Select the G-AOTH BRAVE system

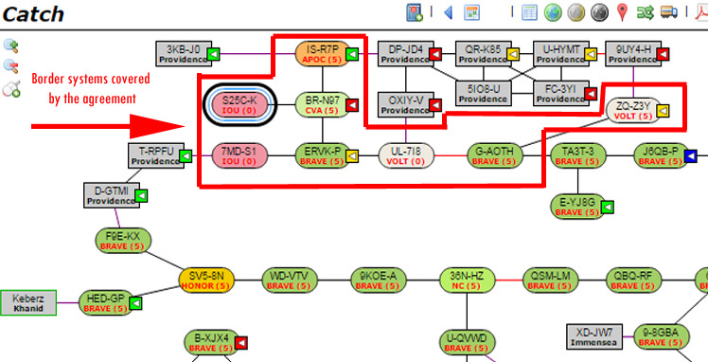pos(494,156)
